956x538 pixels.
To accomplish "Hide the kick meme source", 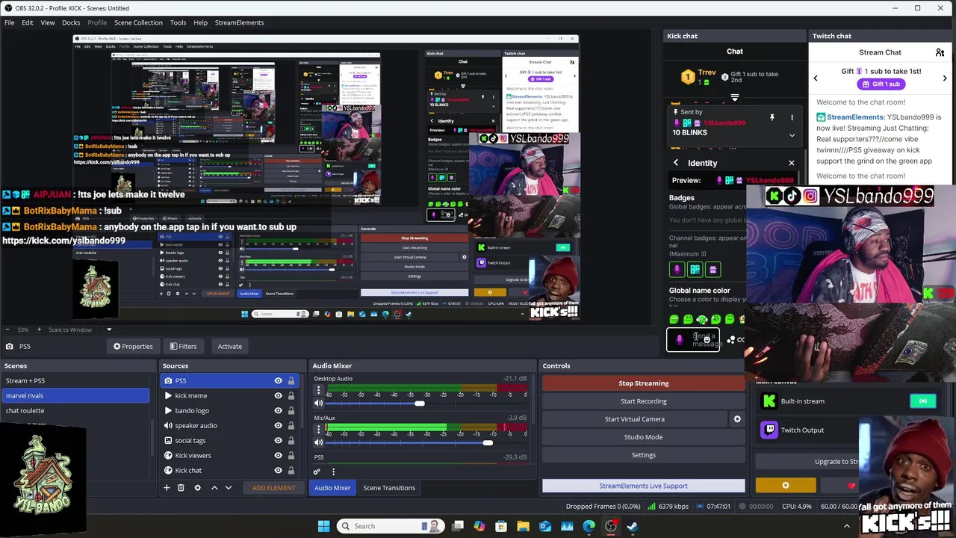I will point(278,395).
